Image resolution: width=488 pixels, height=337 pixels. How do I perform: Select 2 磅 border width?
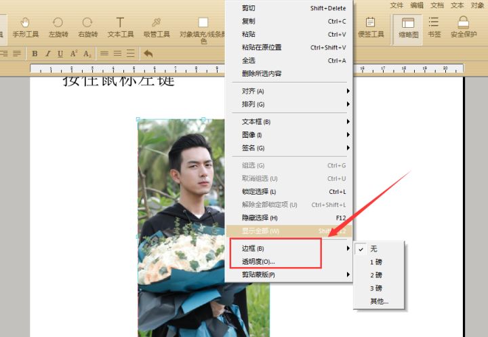379,275
